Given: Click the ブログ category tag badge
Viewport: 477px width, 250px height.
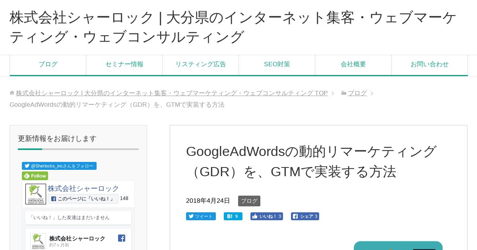Looking at the screenshot, I should pyautogui.click(x=249, y=201).
